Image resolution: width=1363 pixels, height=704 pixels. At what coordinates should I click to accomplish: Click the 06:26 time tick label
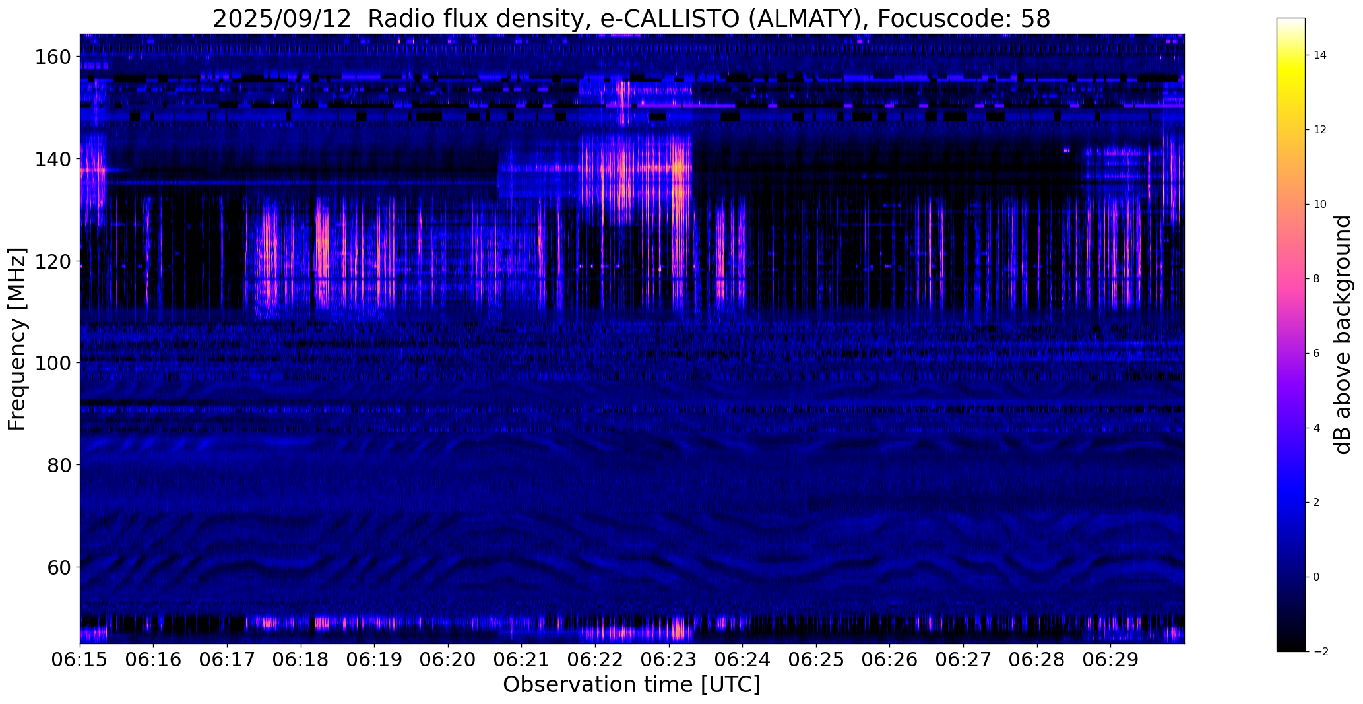(x=890, y=659)
